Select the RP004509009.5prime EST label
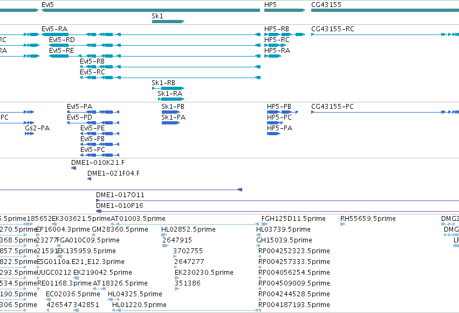The width and height of the screenshot is (459, 313). 294,283
